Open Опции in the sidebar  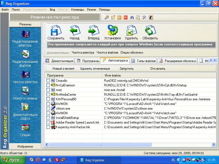[25, 130]
